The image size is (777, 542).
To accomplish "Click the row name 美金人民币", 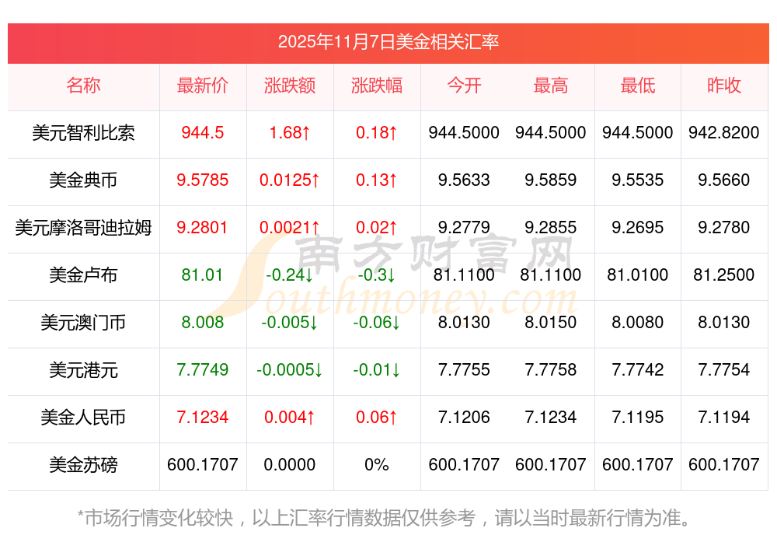I will 83,417.
